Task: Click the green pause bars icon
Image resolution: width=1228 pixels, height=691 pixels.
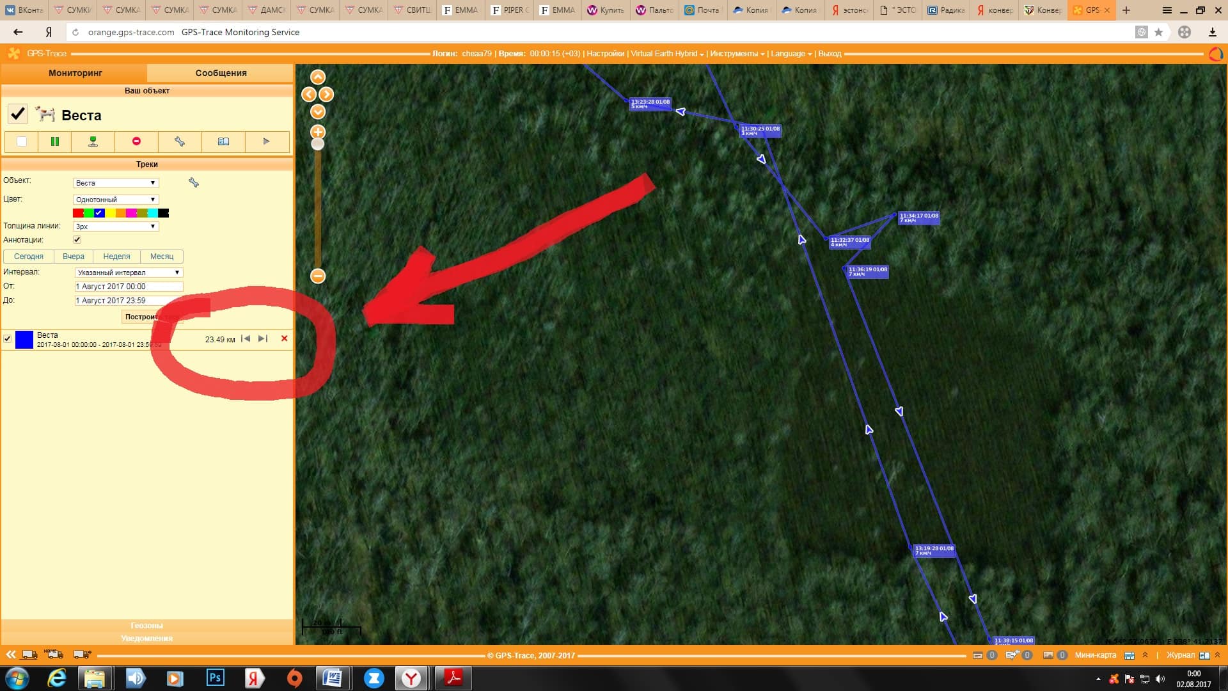Action: (x=55, y=141)
